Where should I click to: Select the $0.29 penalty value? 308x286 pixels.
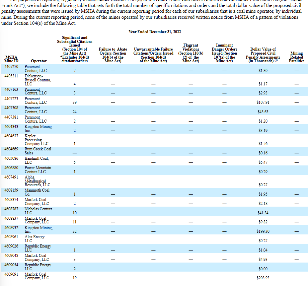pyautogui.click(x=263, y=172)
